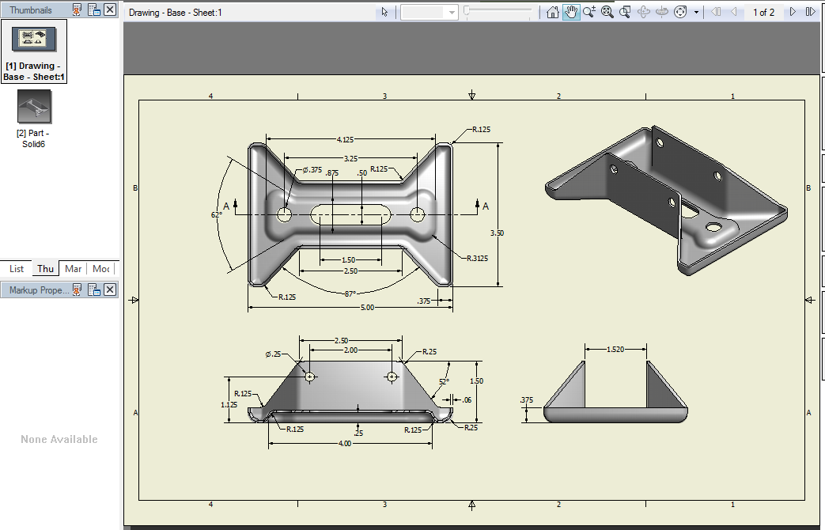Switch to the Markups tab

click(x=72, y=269)
